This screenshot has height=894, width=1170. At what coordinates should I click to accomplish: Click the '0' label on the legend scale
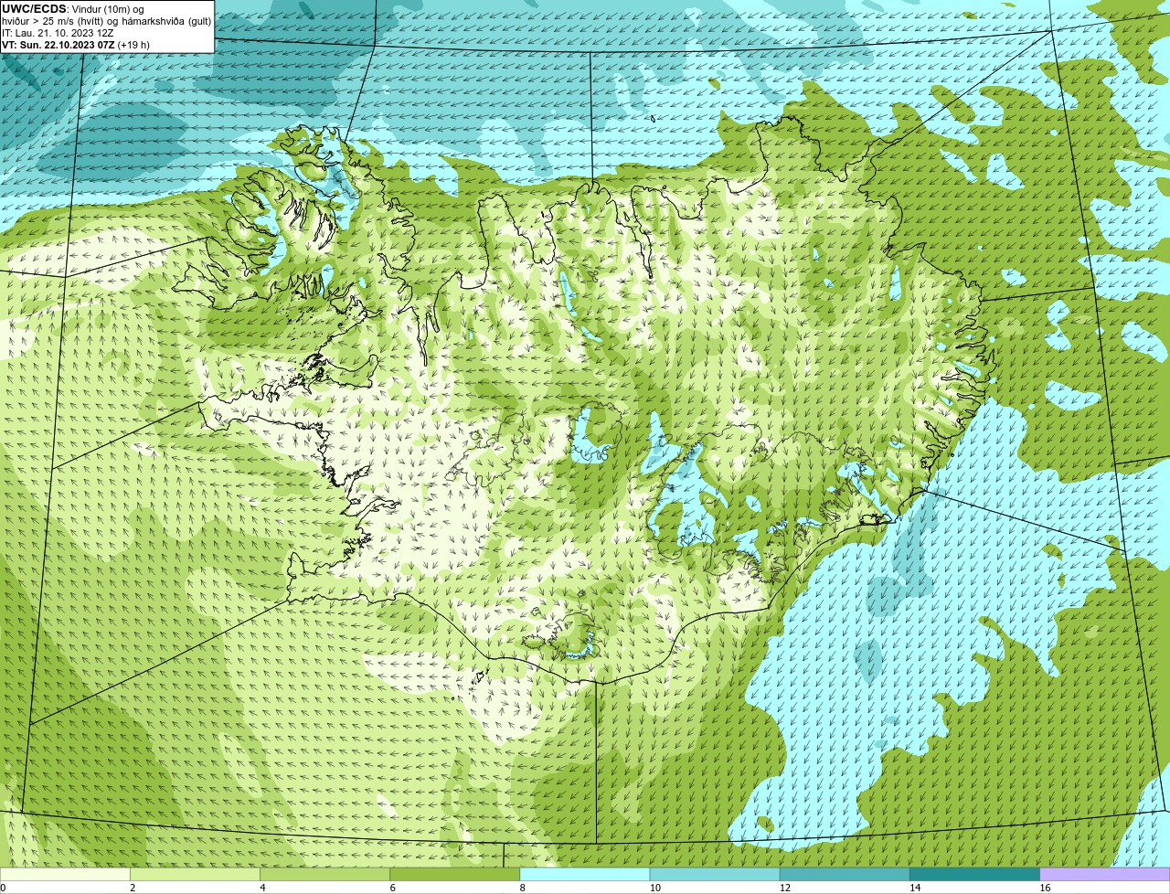(4, 888)
